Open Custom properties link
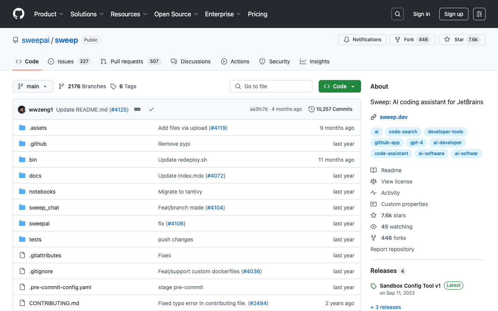Screen dimensions: 498x311 (x=399, y=204)
